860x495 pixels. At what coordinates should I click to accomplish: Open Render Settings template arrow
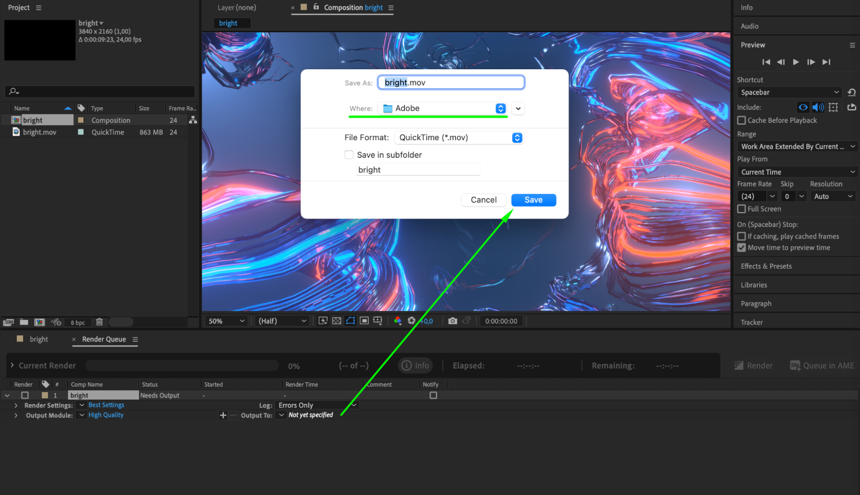click(x=82, y=405)
